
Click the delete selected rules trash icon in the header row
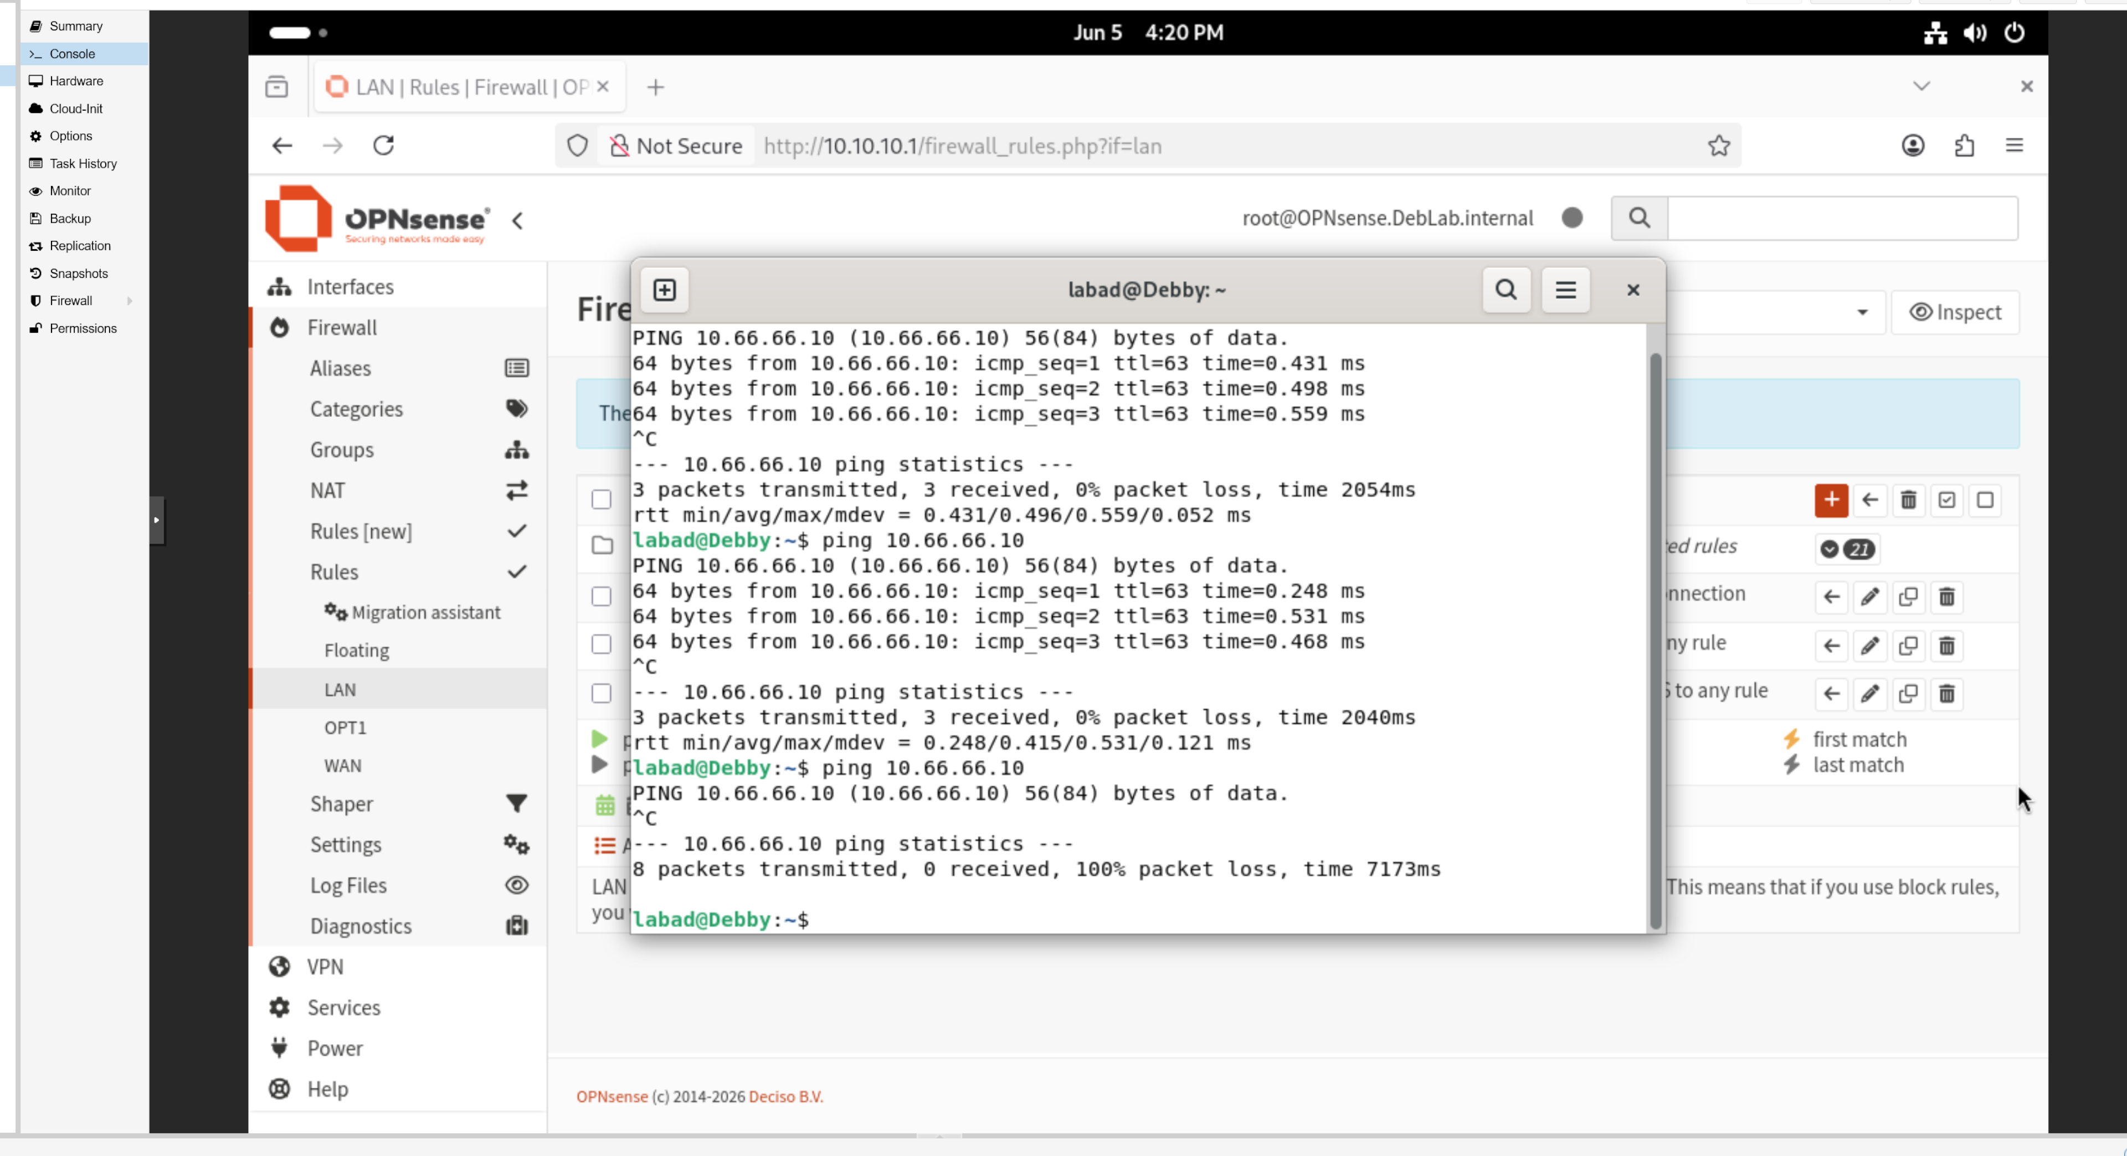coord(1908,500)
